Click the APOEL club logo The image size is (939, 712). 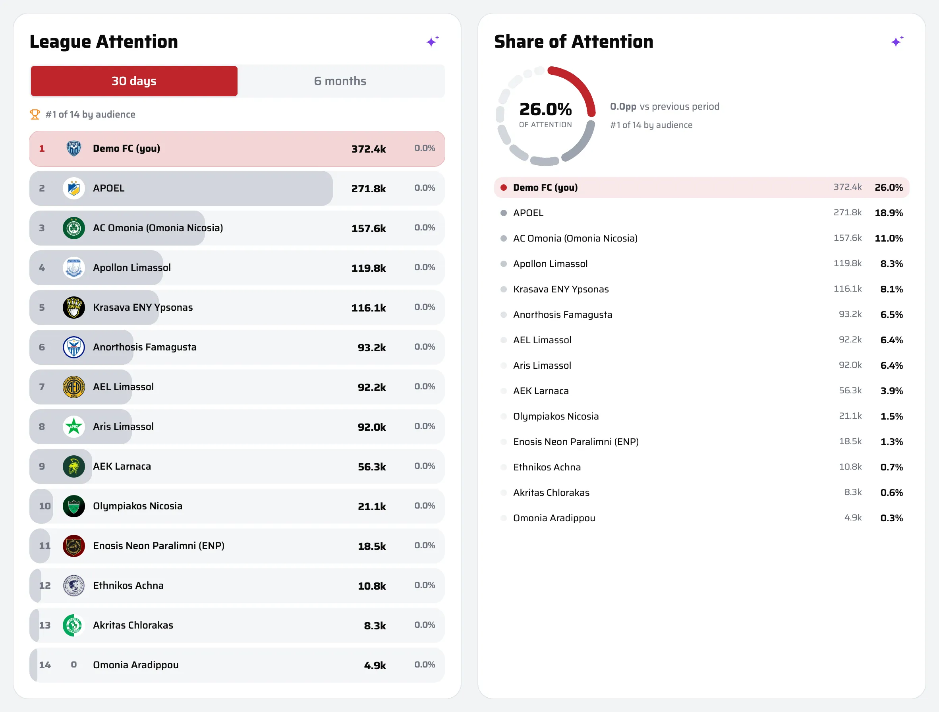click(x=74, y=188)
